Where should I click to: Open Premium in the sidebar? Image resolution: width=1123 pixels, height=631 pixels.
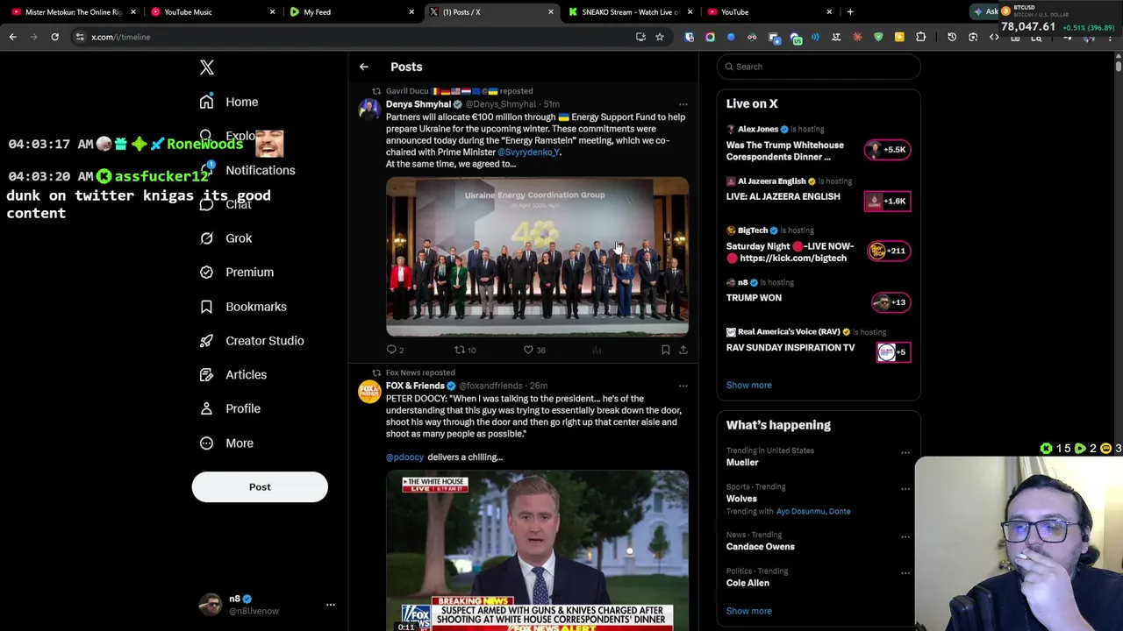tap(249, 272)
